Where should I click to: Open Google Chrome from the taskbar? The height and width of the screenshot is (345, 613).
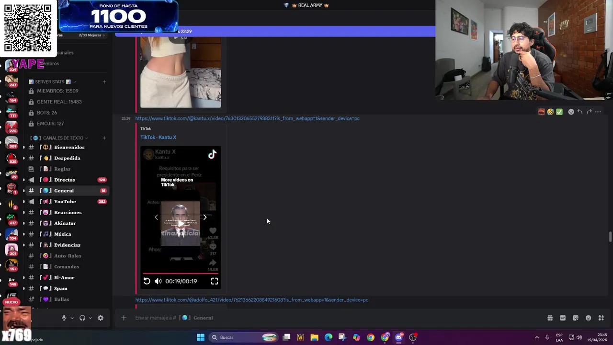click(371, 337)
